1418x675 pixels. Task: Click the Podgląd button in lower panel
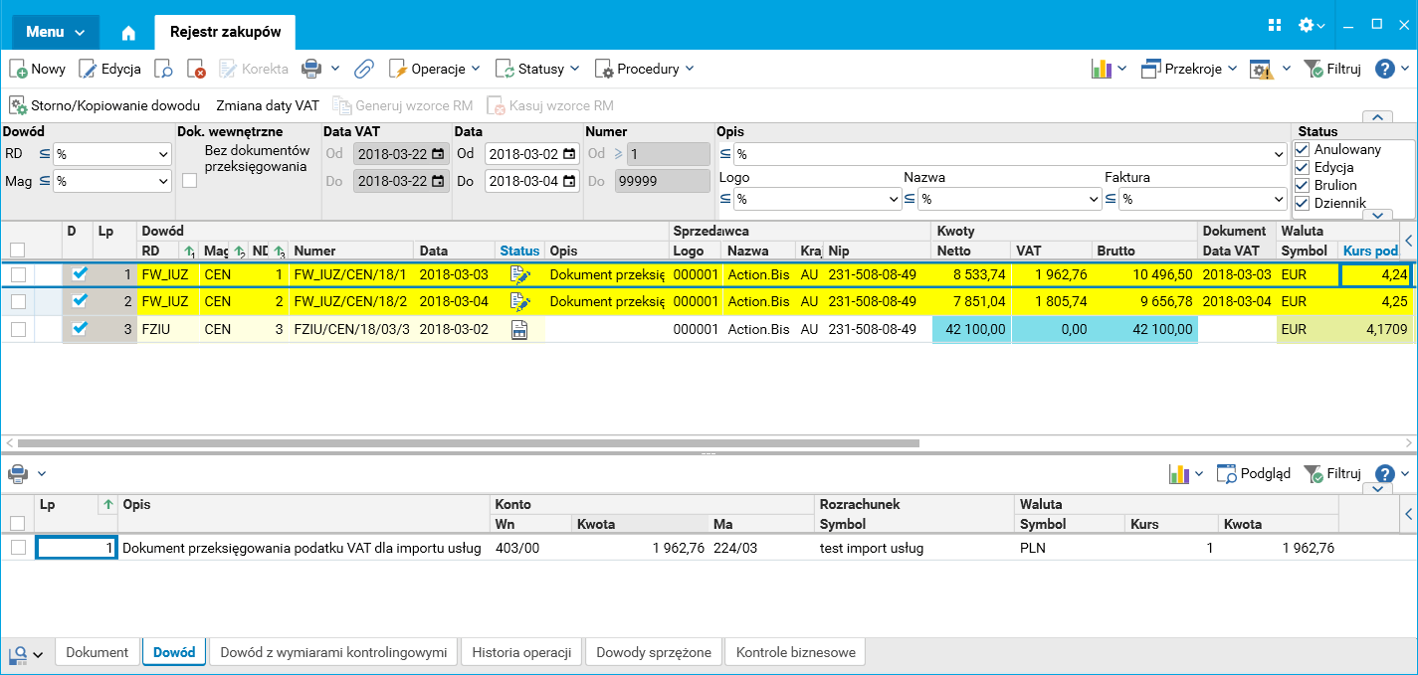[1254, 474]
